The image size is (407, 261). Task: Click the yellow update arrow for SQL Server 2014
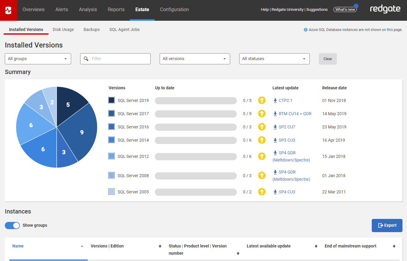[262, 140]
